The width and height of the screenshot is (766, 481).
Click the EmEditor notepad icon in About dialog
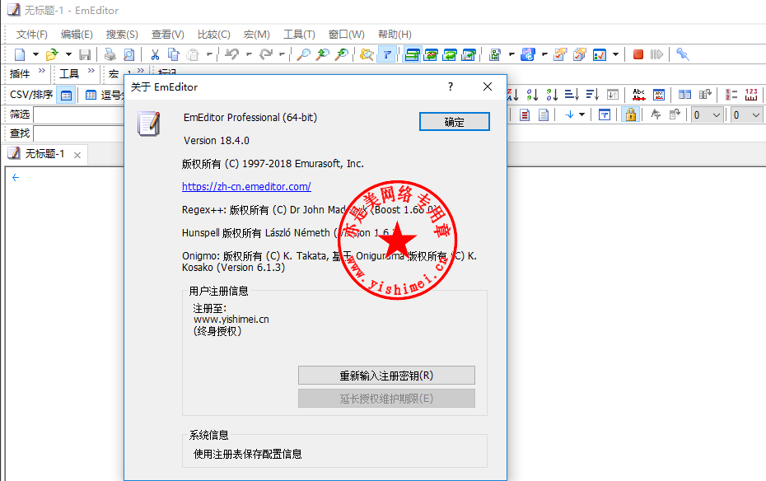149,124
